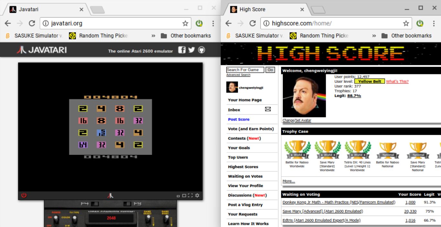Click the green power extension icon in High Score window
The image size is (441, 227).
point(420,23)
